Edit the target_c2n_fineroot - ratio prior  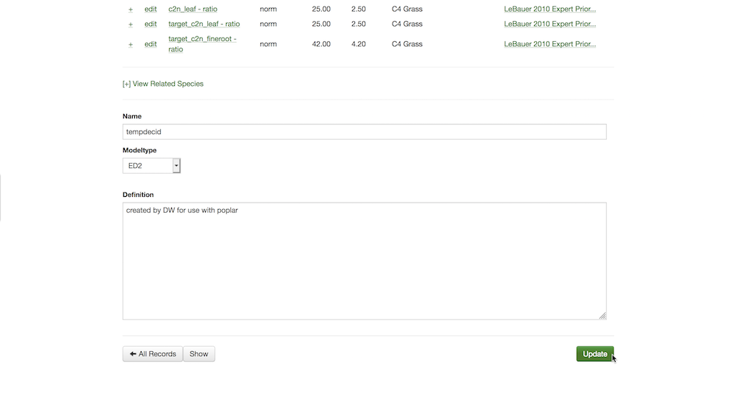tap(150, 44)
